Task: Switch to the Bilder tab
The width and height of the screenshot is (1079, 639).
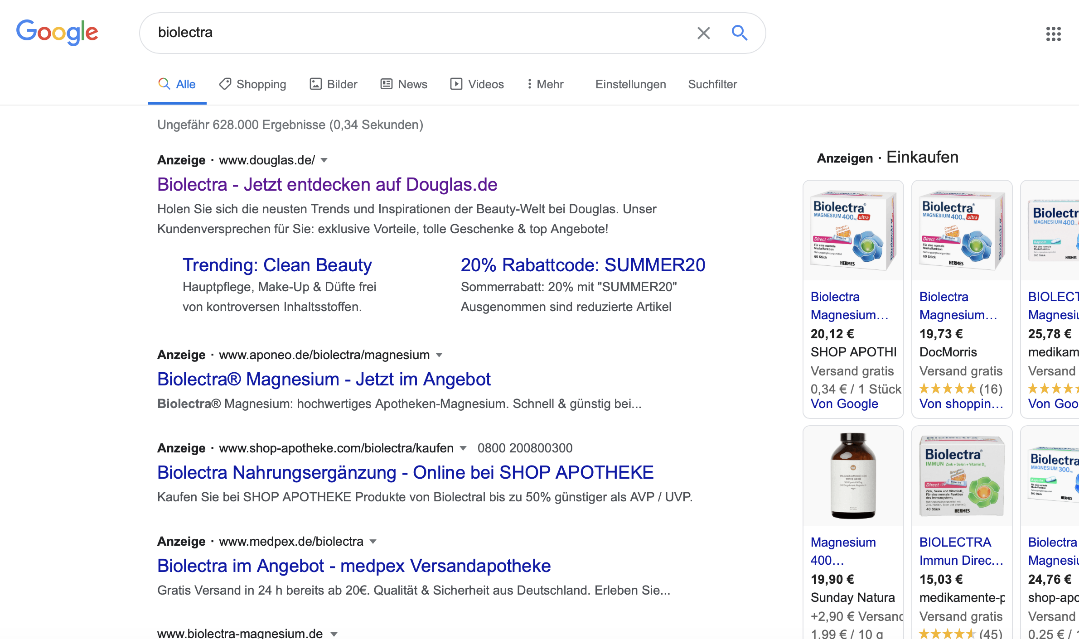Action: (x=334, y=84)
